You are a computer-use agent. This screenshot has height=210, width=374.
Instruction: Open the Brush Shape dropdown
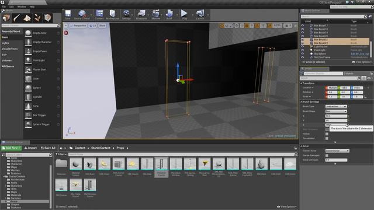tap(336, 111)
